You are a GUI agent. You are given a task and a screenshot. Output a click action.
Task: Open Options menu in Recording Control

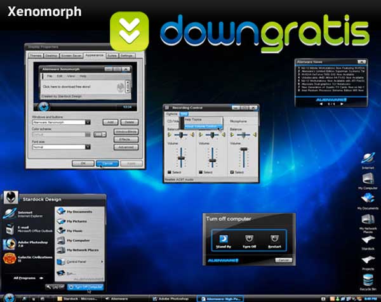pyautogui.click(x=171, y=114)
